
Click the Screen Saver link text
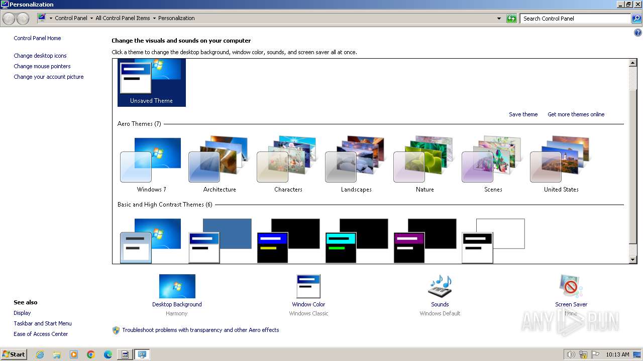click(x=571, y=304)
